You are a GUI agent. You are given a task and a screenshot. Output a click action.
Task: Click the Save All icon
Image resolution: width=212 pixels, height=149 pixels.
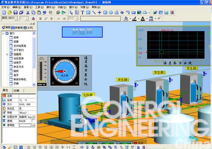point(21,12)
